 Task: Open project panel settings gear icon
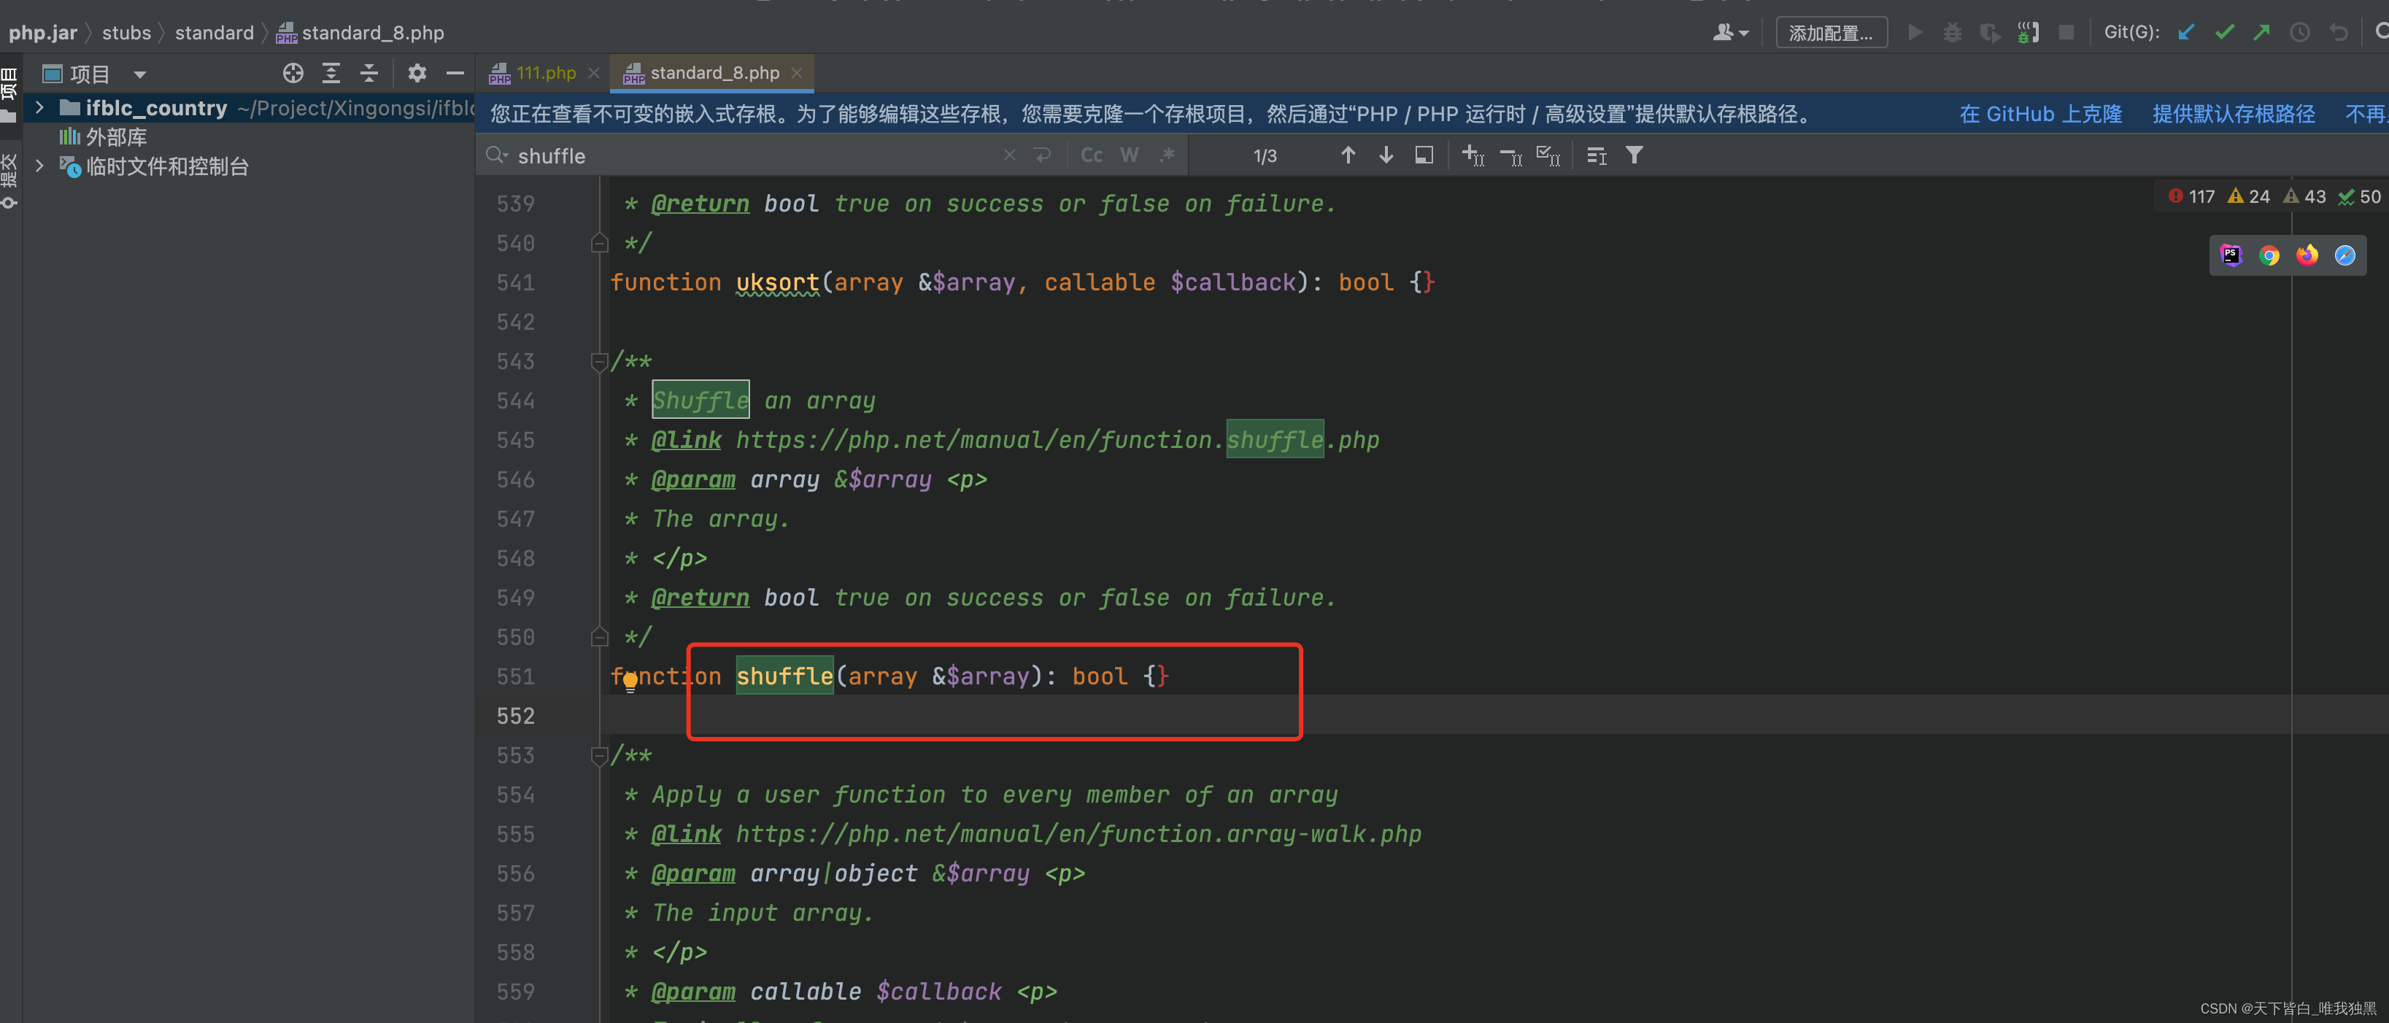[417, 73]
